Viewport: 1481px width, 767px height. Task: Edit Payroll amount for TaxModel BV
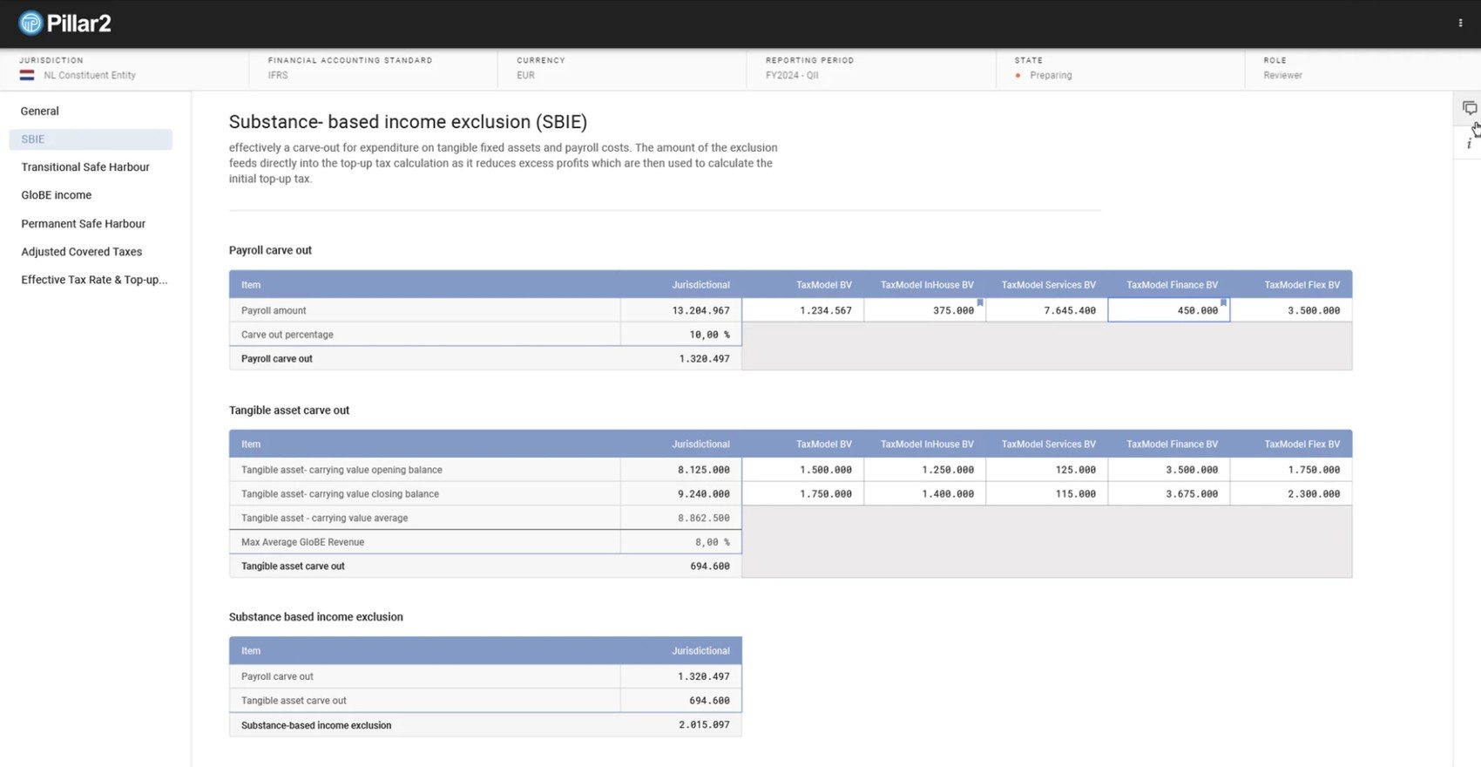[x=803, y=310]
